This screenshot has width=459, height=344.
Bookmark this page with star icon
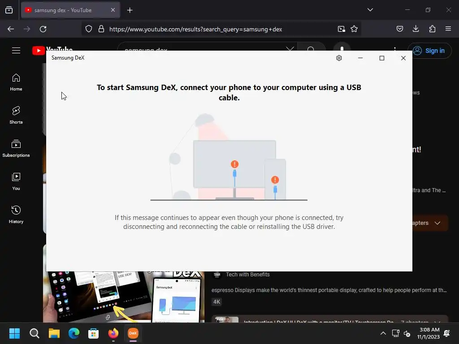click(354, 29)
